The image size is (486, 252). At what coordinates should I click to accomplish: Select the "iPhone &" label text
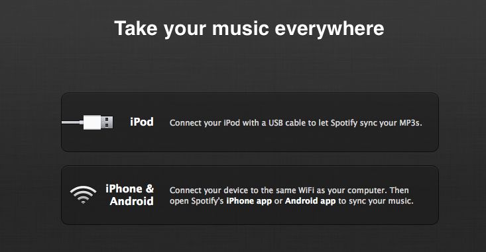(129, 189)
